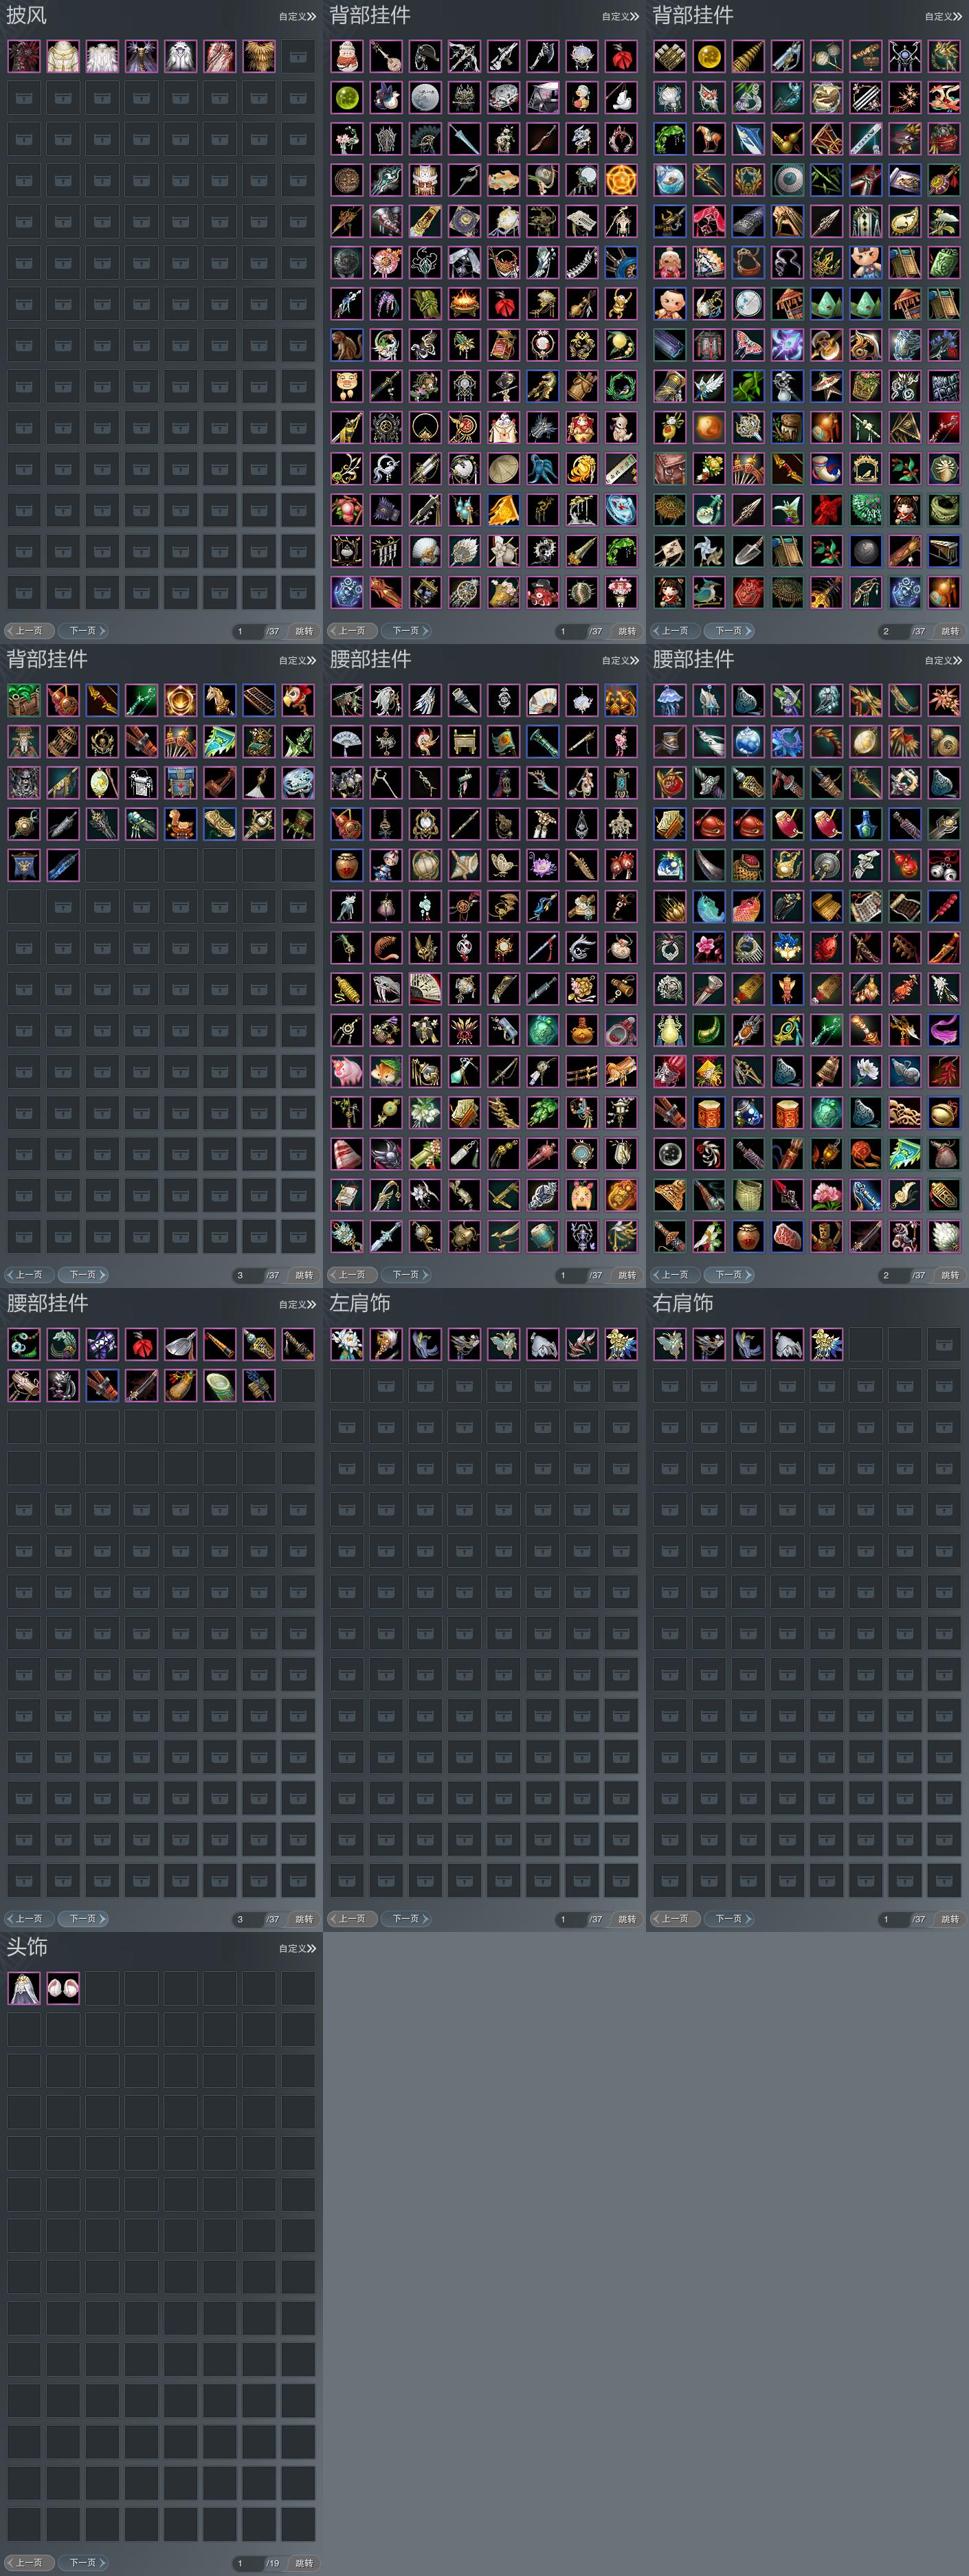Image resolution: width=969 pixels, height=2576 pixels.
Task: Pick the shovel icon in 背部挂件 page 2
Action: (x=748, y=551)
